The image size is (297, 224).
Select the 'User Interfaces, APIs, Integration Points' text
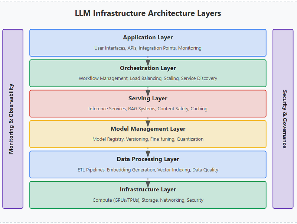148,48
